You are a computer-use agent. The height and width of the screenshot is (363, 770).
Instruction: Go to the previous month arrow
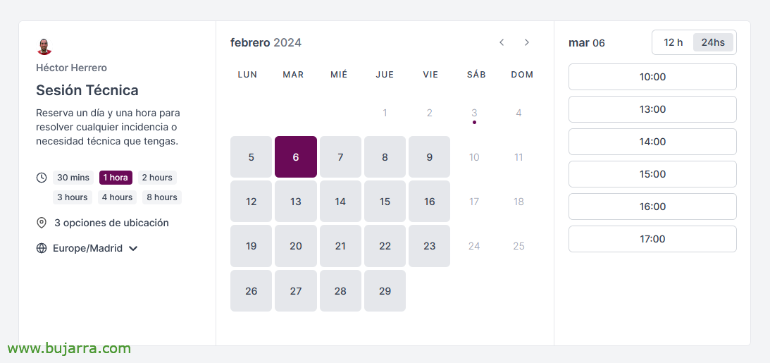tap(502, 42)
